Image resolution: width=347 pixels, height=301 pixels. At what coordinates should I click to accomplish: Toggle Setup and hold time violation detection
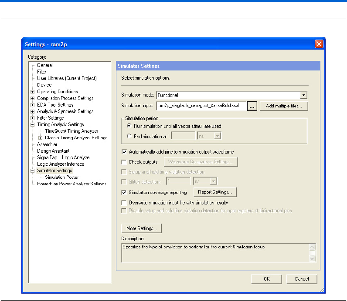pyautogui.click(x=124, y=172)
